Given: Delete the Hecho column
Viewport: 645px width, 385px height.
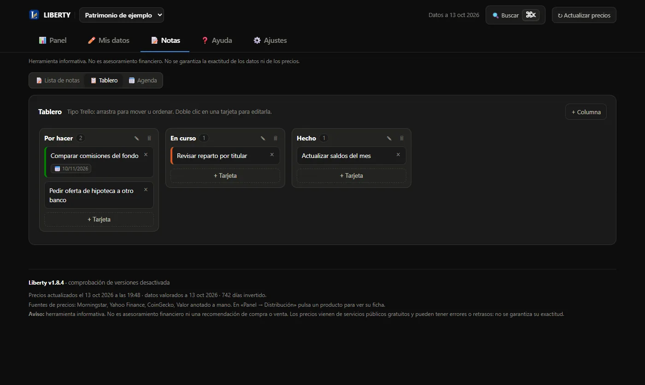Looking at the screenshot, I should coord(402,138).
